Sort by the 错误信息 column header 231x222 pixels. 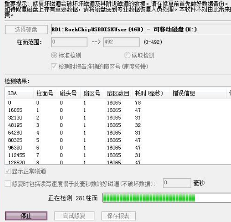198,93
